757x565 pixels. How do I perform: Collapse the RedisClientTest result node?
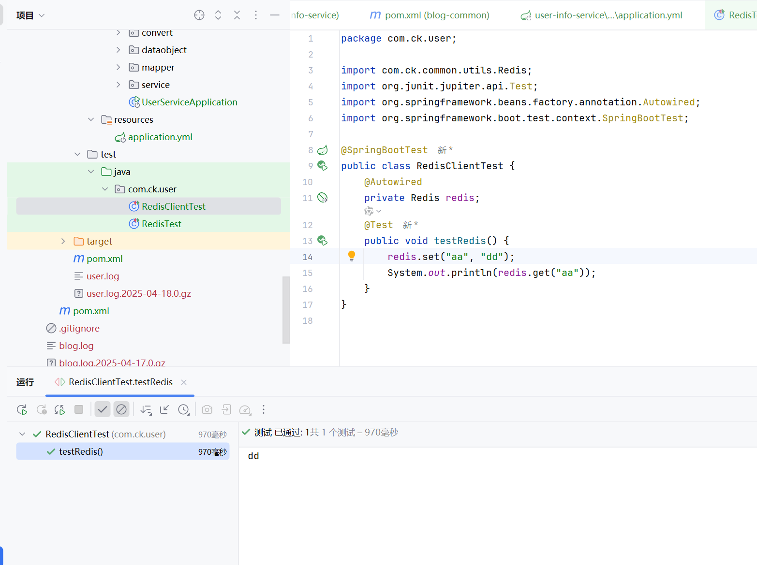[22, 434]
